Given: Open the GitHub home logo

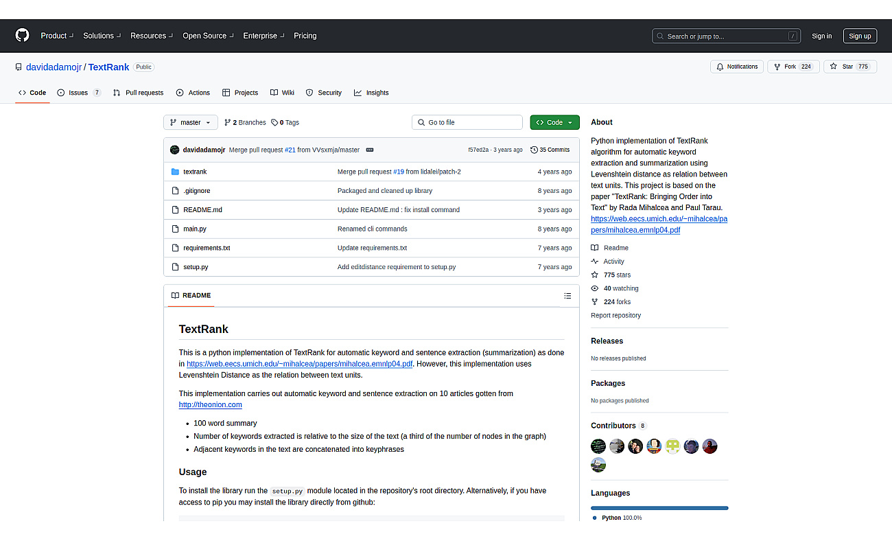Looking at the screenshot, I should 23,36.
